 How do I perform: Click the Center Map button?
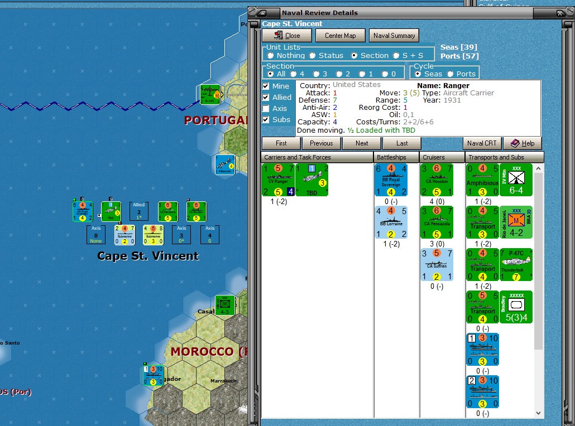tap(340, 35)
